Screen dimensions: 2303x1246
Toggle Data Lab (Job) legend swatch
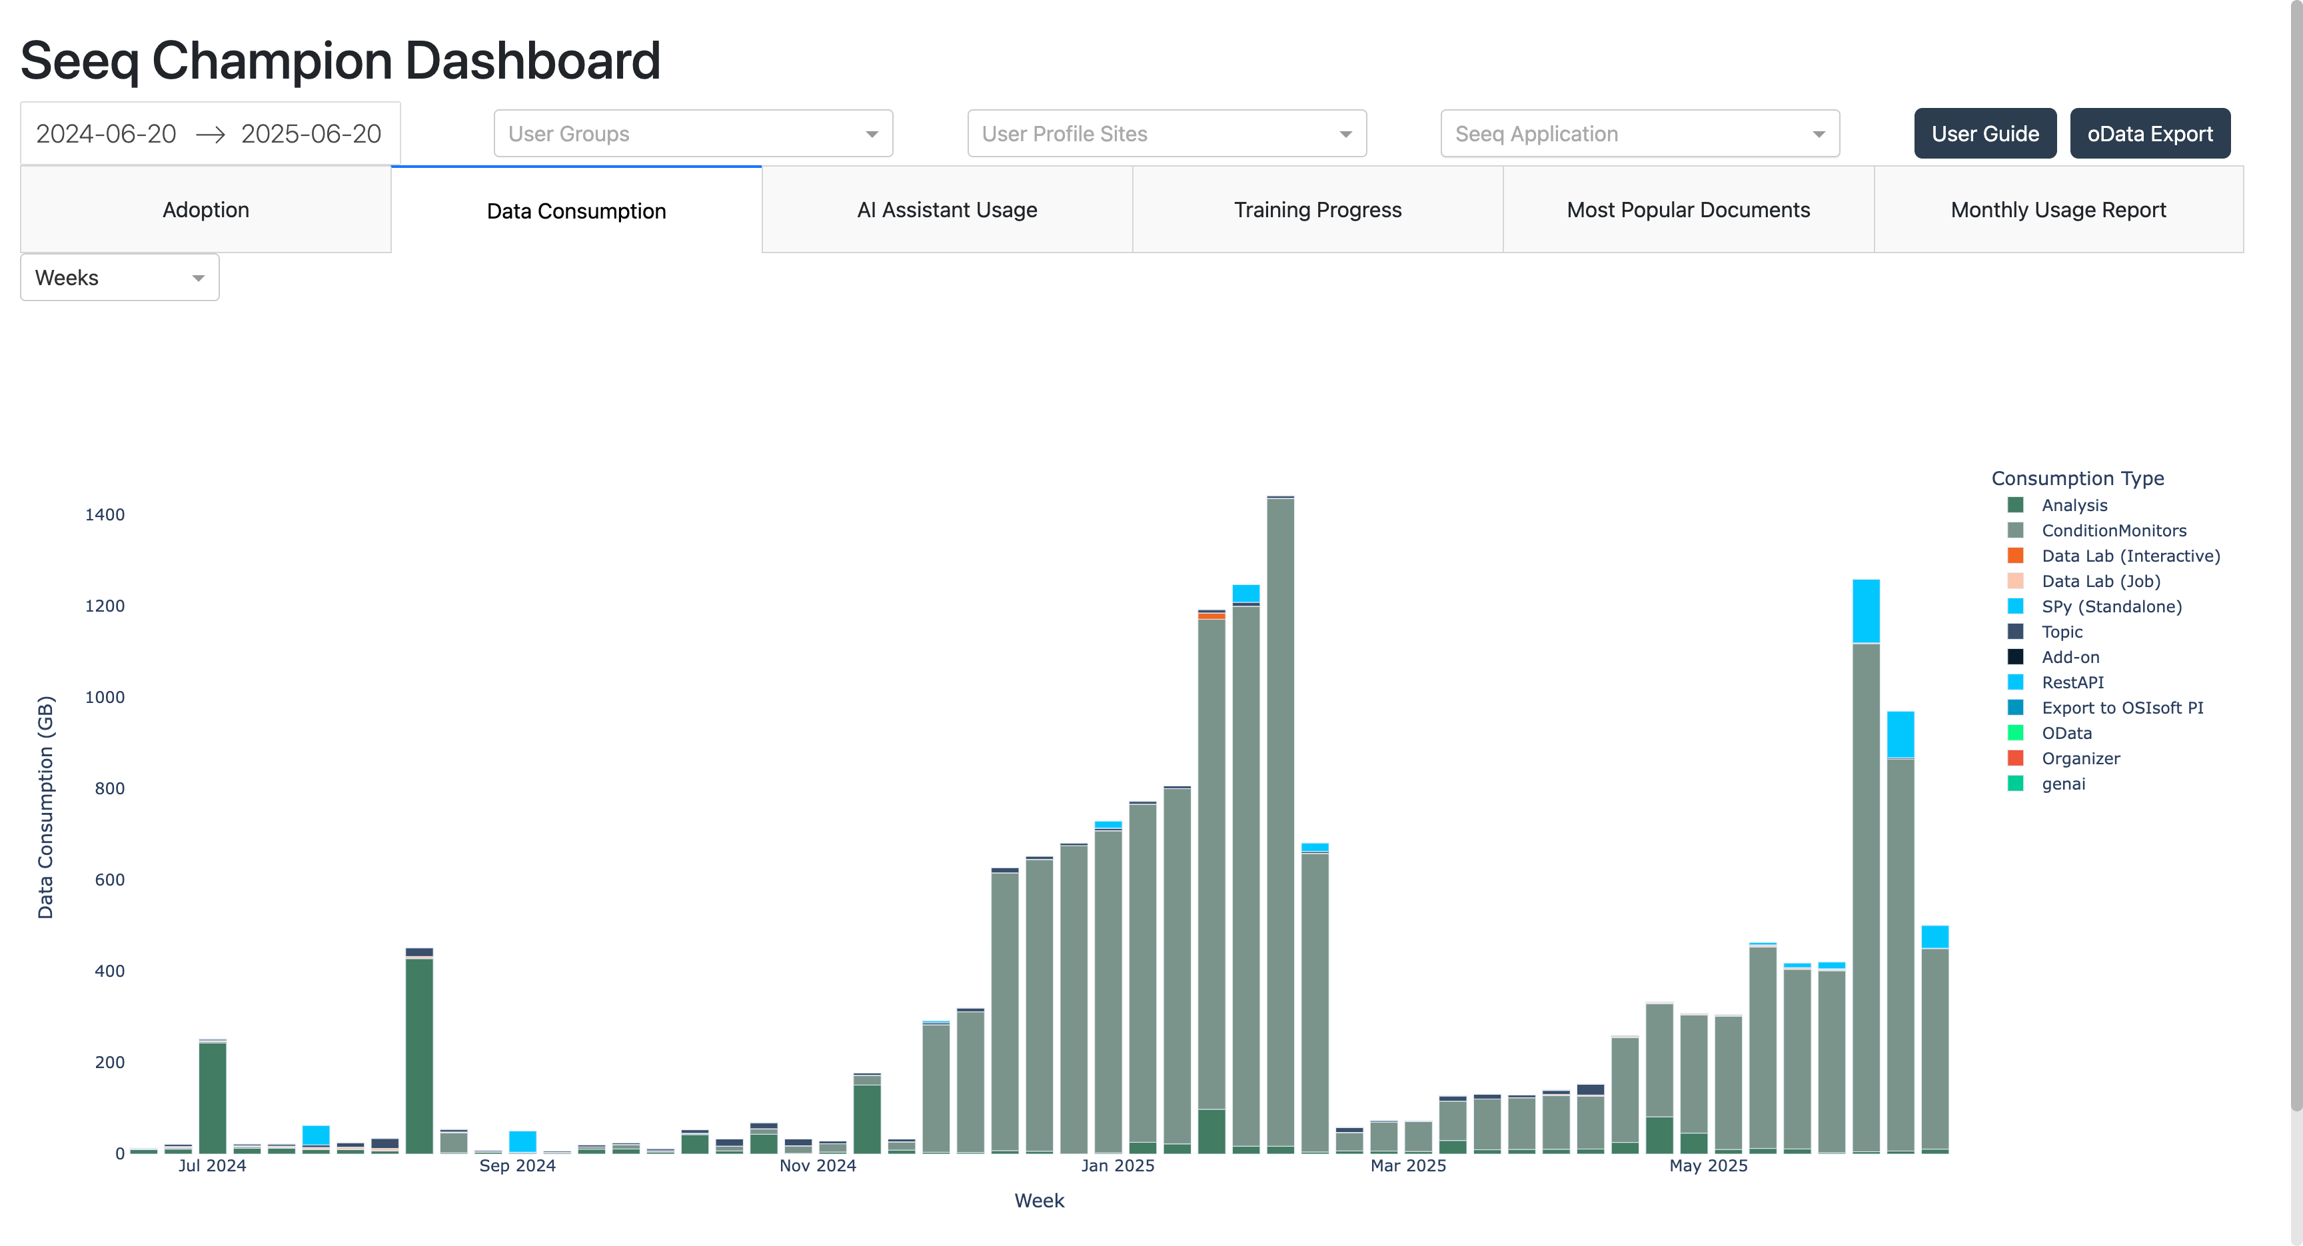2015,581
